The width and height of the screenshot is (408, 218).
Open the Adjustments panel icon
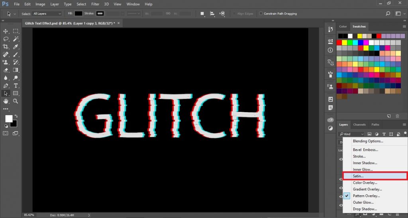pos(330,128)
